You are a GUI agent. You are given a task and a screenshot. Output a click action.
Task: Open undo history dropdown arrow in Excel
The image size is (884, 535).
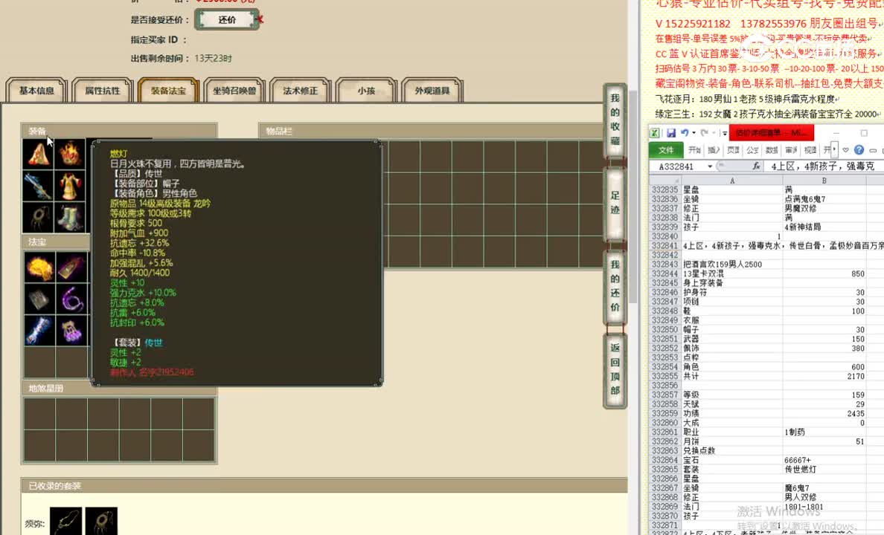point(694,134)
